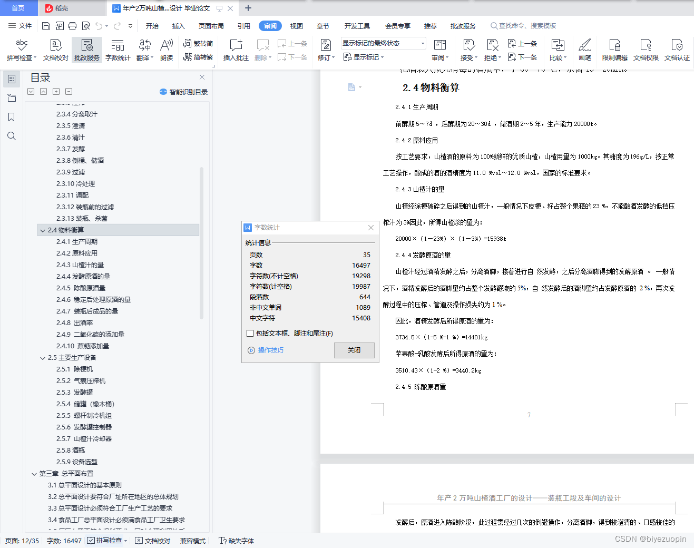Switch to the 开始 ribbon tab
This screenshot has height=548, width=694.
pyautogui.click(x=152, y=26)
